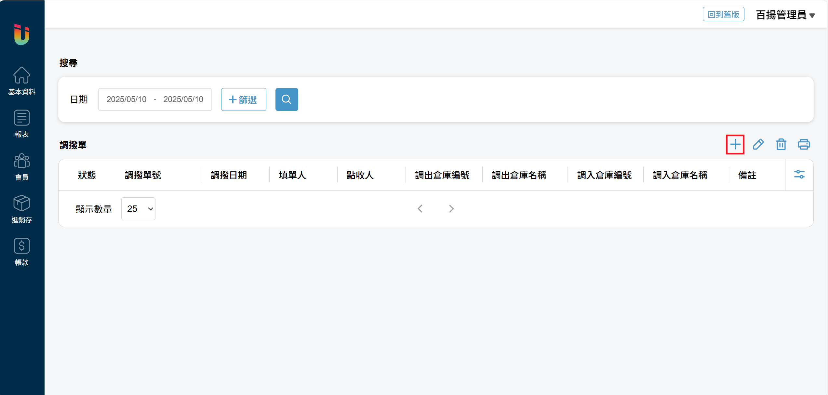Open 進銷存 in the sidebar

[22, 209]
